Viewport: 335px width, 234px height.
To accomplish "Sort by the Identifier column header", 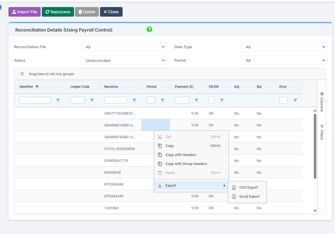I will (26, 87).
